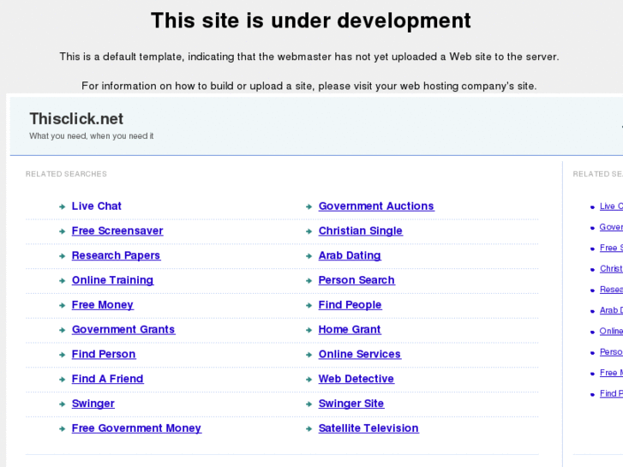623x467 pixels.
Task: Visit the Swinger Site link
Action: [351, 403]
